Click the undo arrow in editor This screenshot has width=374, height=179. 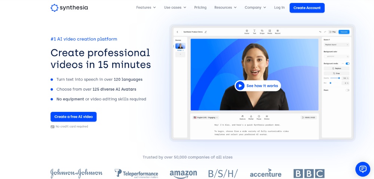pyautogui.click(x=320, y=32)
